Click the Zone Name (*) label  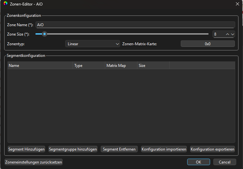[x=20, y=25]
